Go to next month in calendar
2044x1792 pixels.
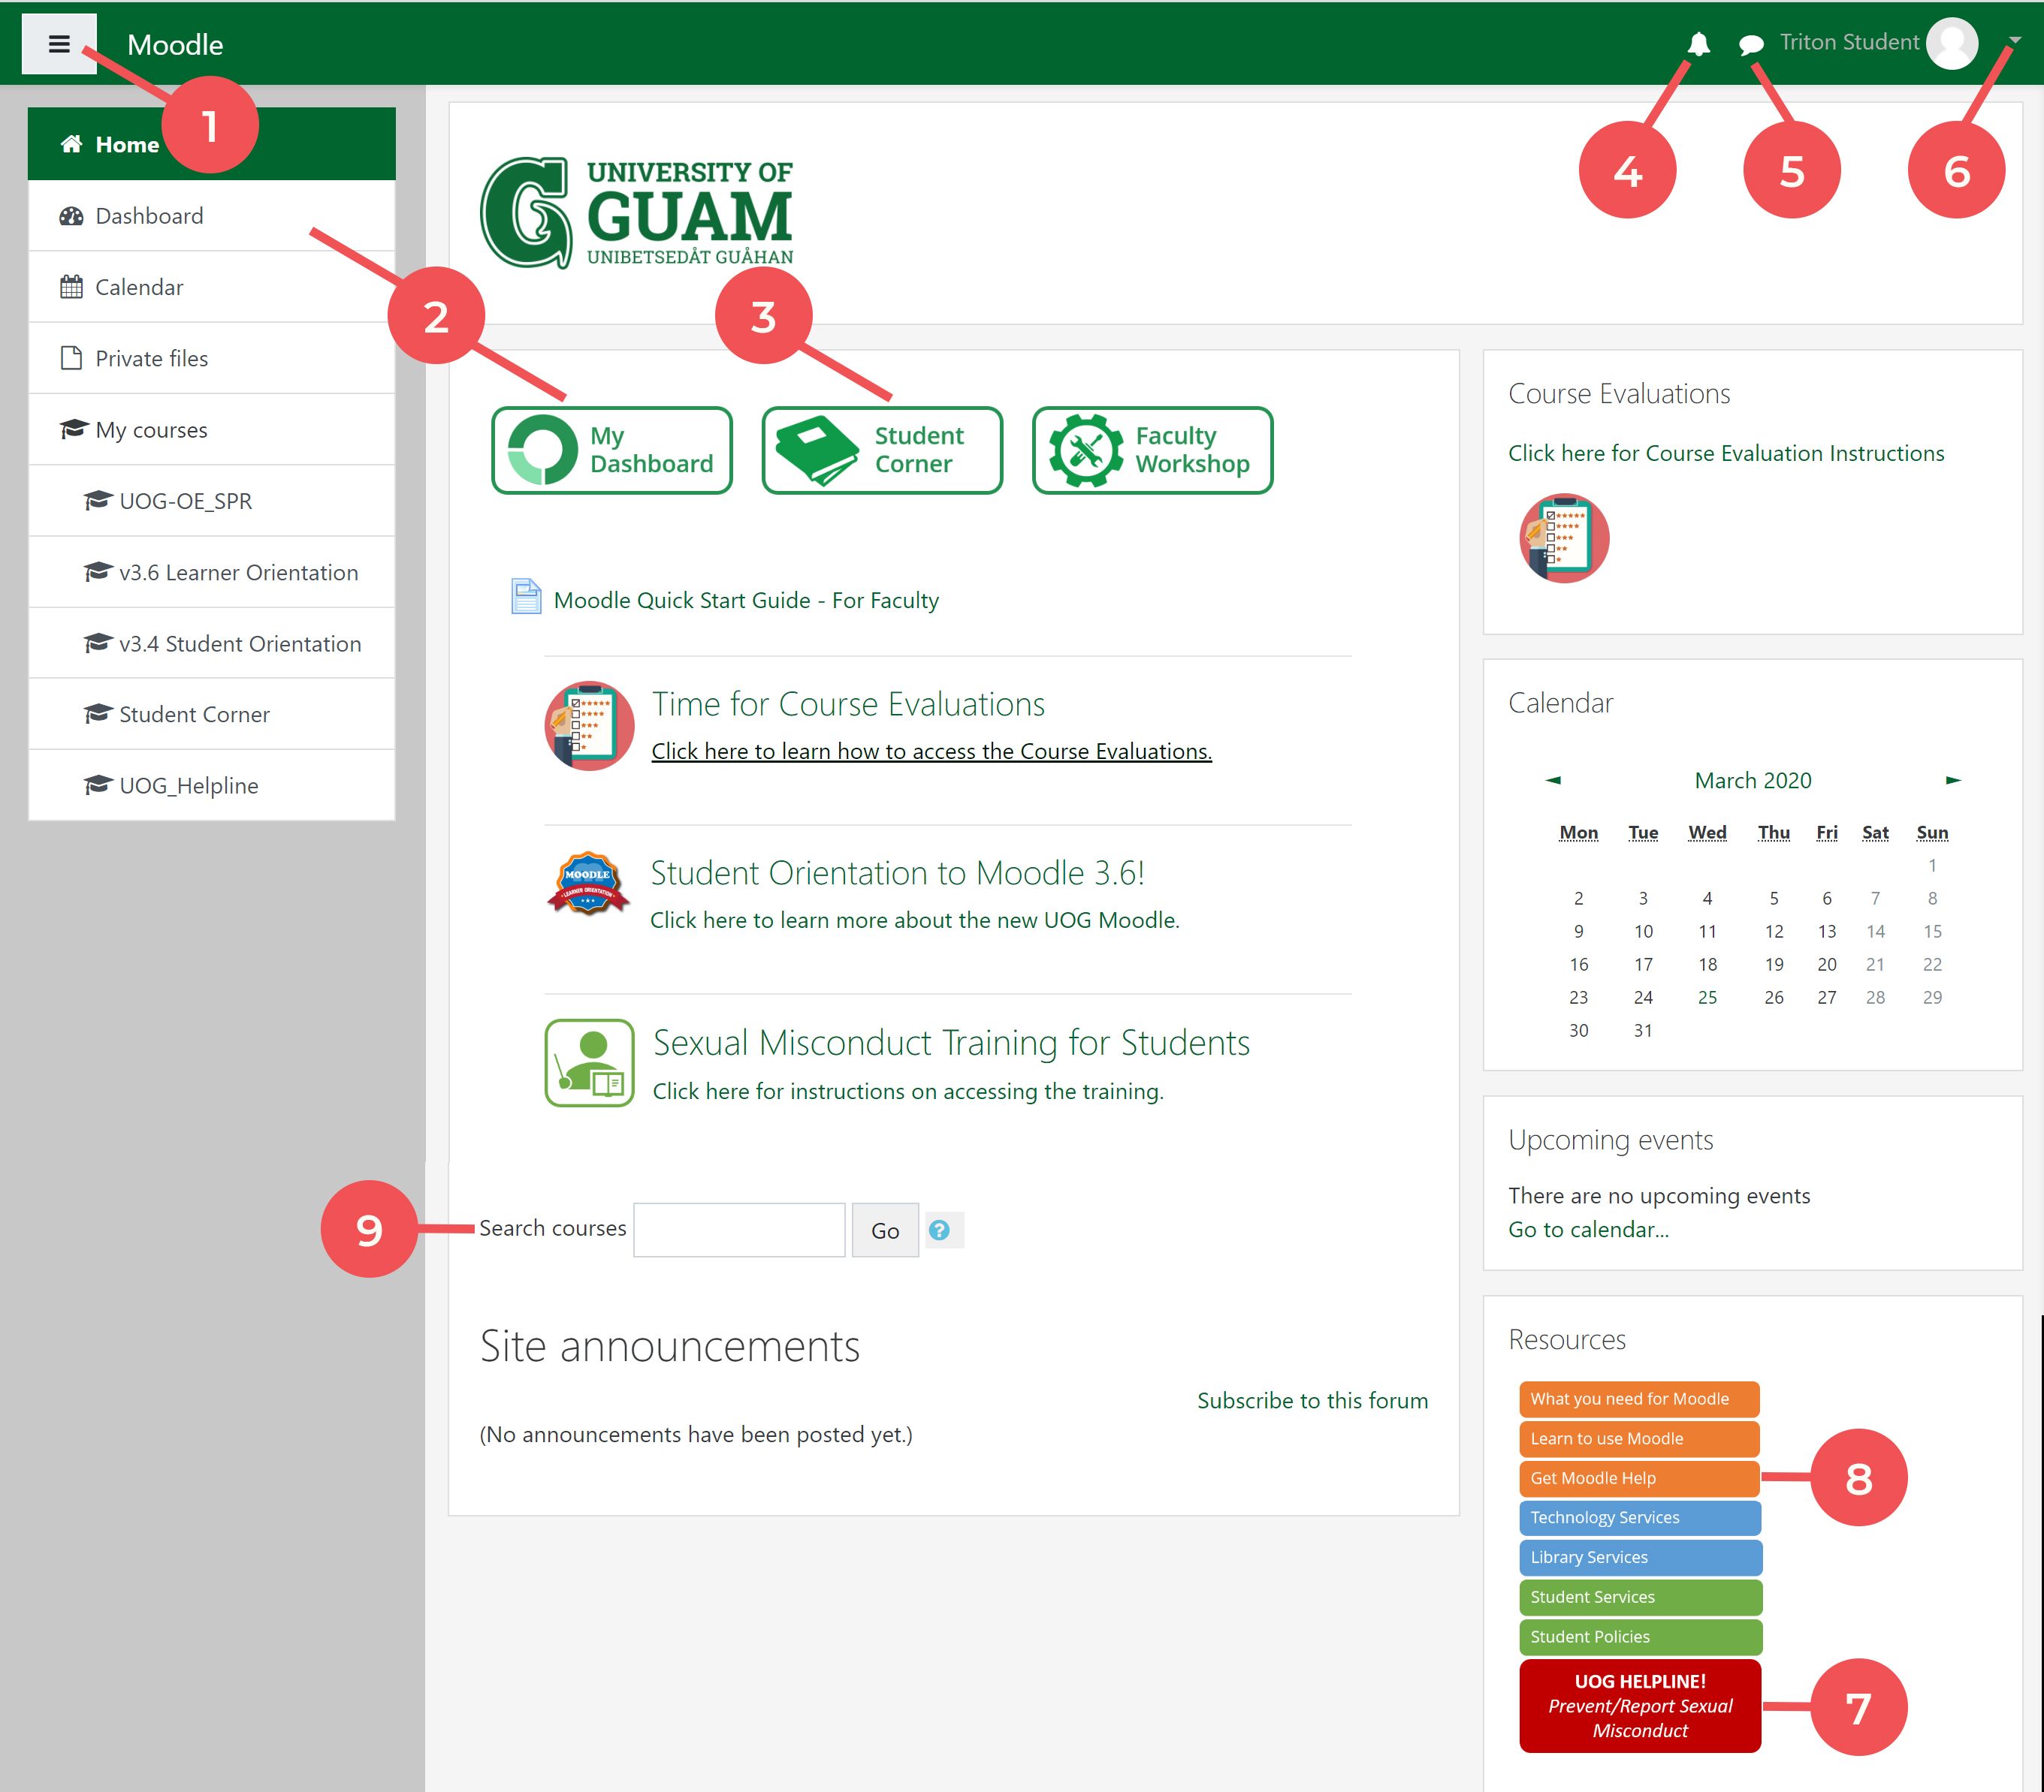coord(1953,779)
